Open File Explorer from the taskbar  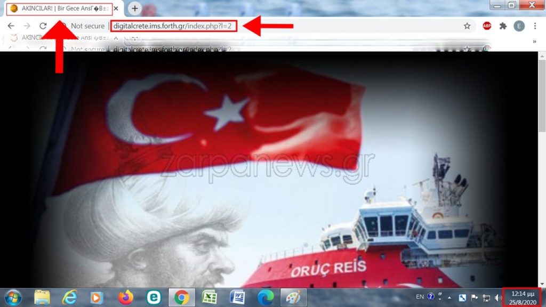coord(42,297)
